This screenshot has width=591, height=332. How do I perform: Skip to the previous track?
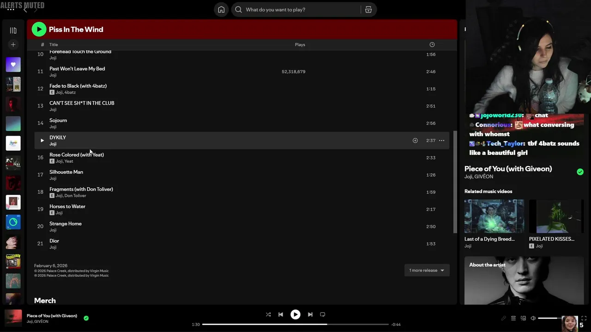280,314
